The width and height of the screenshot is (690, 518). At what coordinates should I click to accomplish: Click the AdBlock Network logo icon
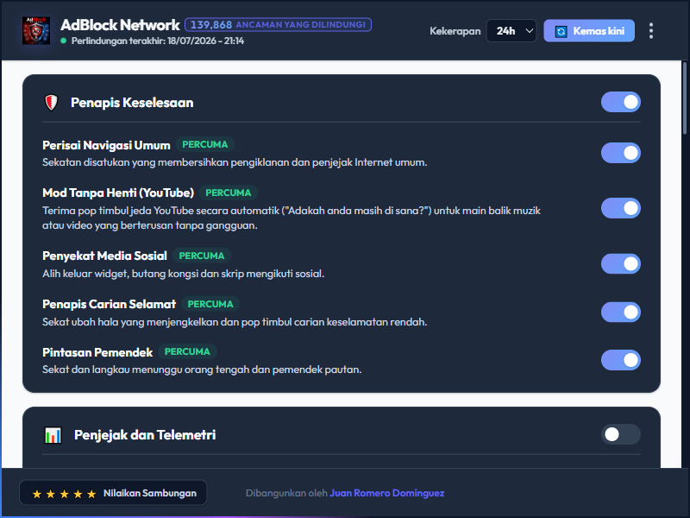pyautogui.click(x=36, y=30)
